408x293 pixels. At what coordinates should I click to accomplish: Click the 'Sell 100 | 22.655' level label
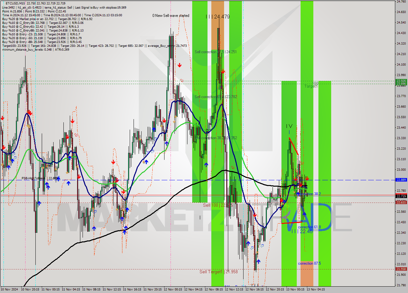[218, 205]
